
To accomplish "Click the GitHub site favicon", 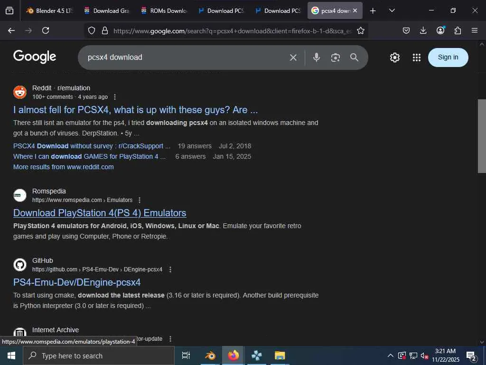I will click(20, 265).
